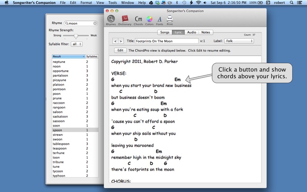307x192 pixels.
Task: Click the Rhyme search input field
Action: 81,23
